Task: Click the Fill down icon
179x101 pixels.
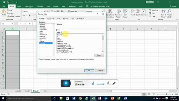Action: [x=150, y=13]
